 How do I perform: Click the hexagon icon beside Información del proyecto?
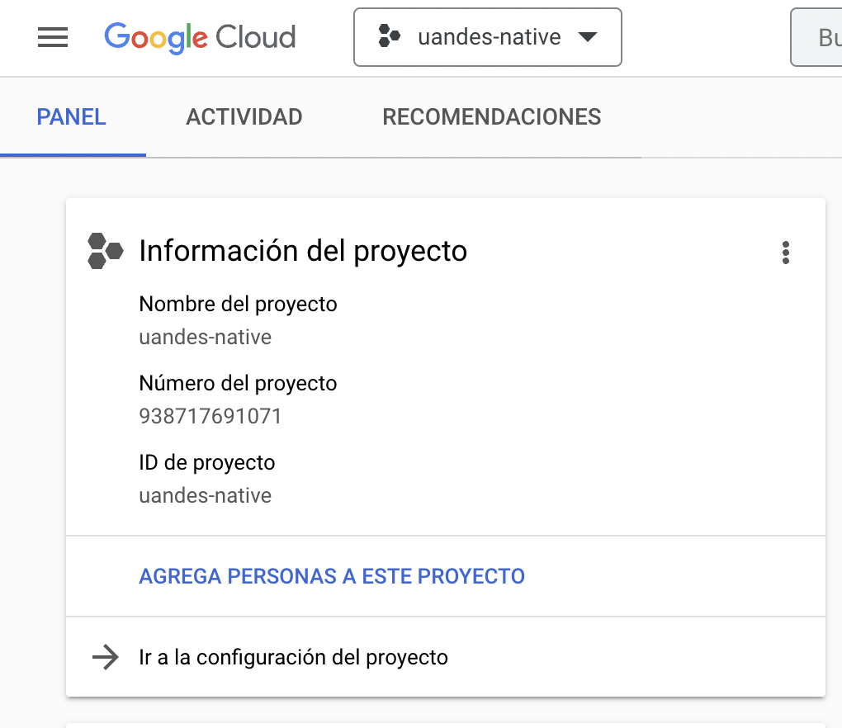tap(106, 251)
